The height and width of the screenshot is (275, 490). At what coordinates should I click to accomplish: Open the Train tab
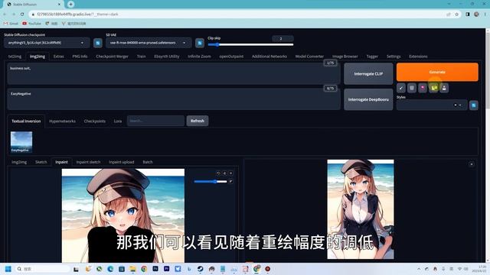[x=141, y=57]
